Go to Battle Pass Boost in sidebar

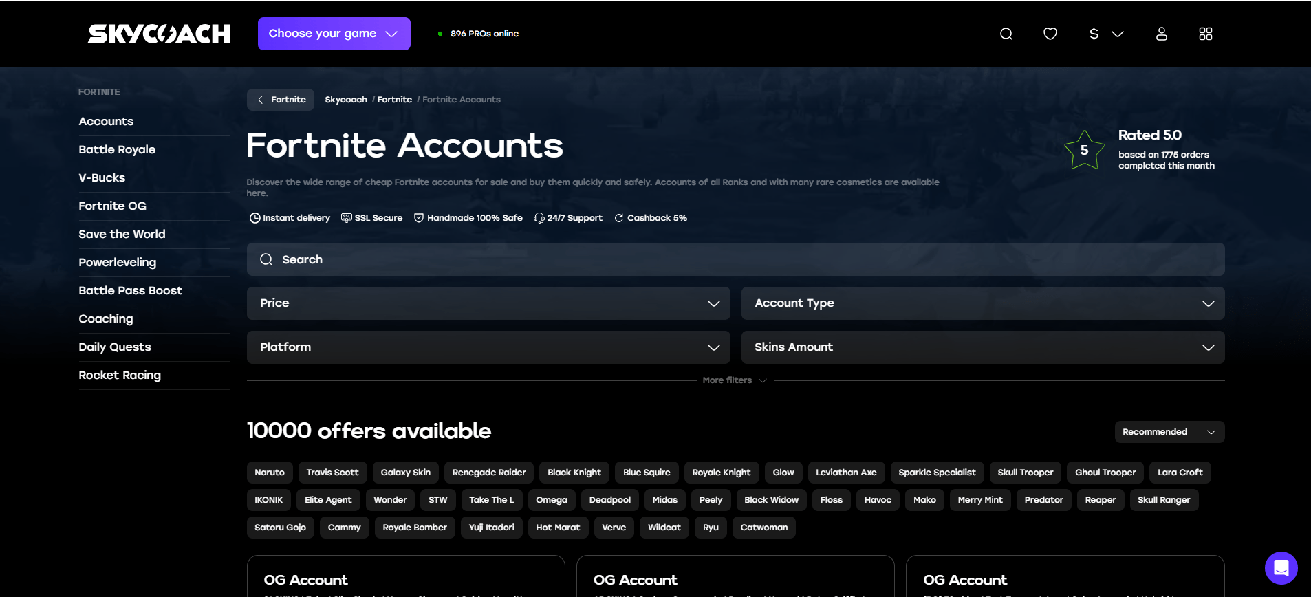[130, 290]
